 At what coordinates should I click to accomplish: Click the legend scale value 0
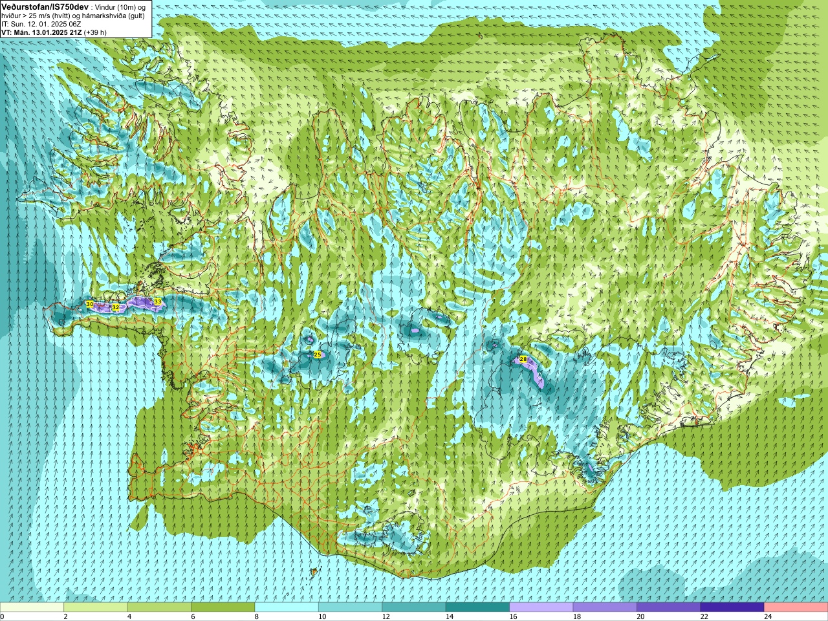(x=2, y=616)
